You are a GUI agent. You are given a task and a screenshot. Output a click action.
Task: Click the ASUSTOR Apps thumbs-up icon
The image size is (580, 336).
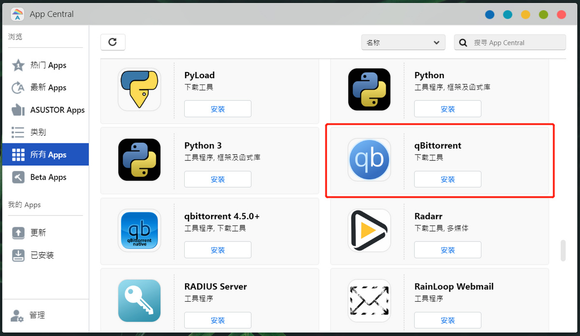click(x=18, y=110)
